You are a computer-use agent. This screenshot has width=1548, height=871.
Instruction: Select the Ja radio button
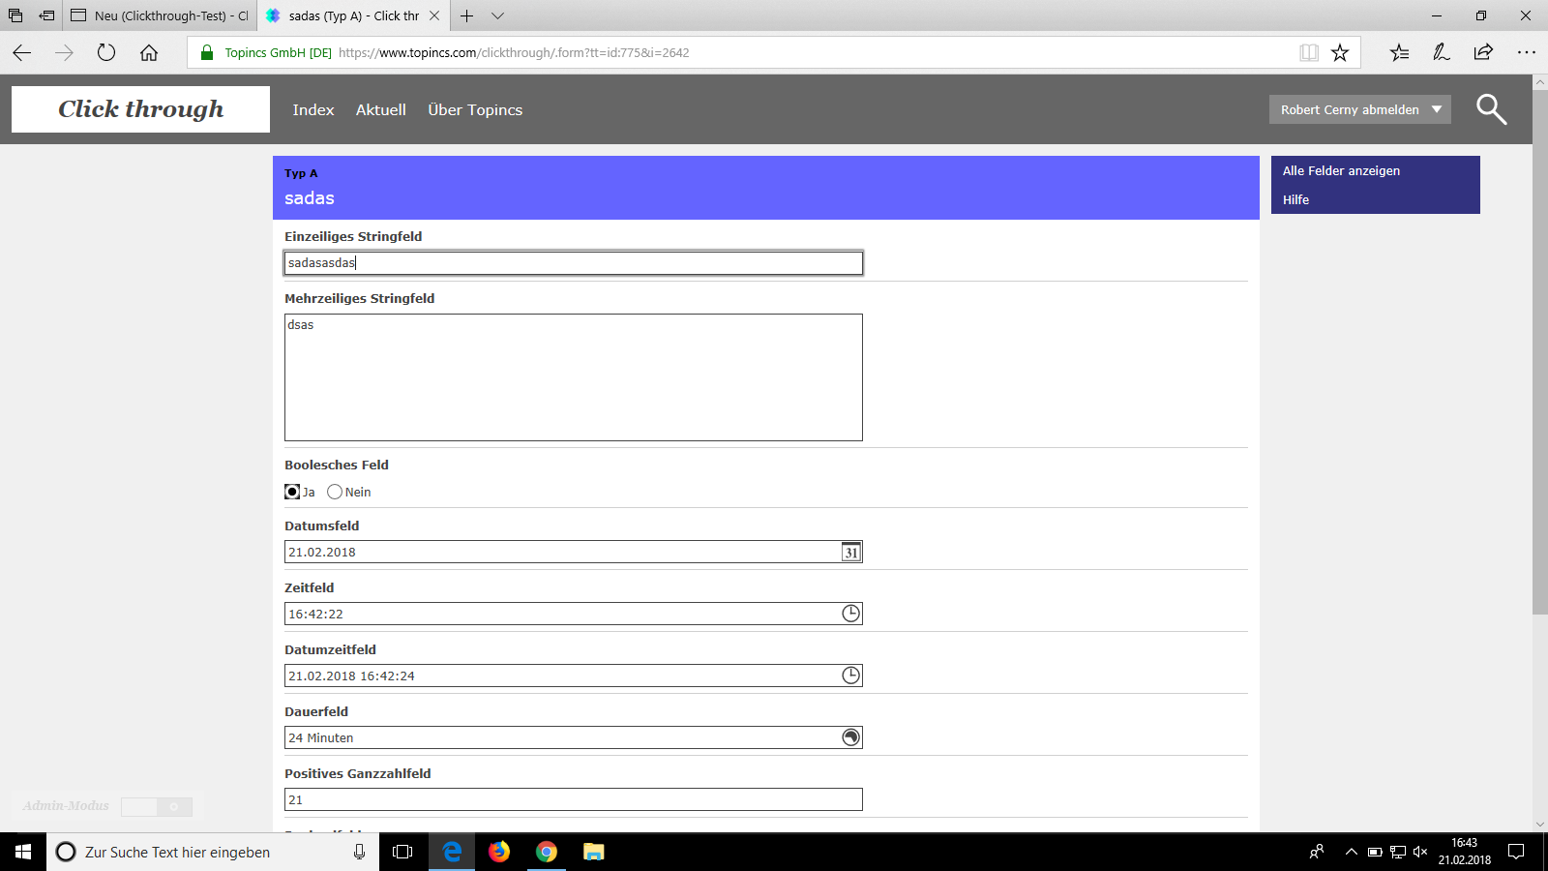point(292,492)
